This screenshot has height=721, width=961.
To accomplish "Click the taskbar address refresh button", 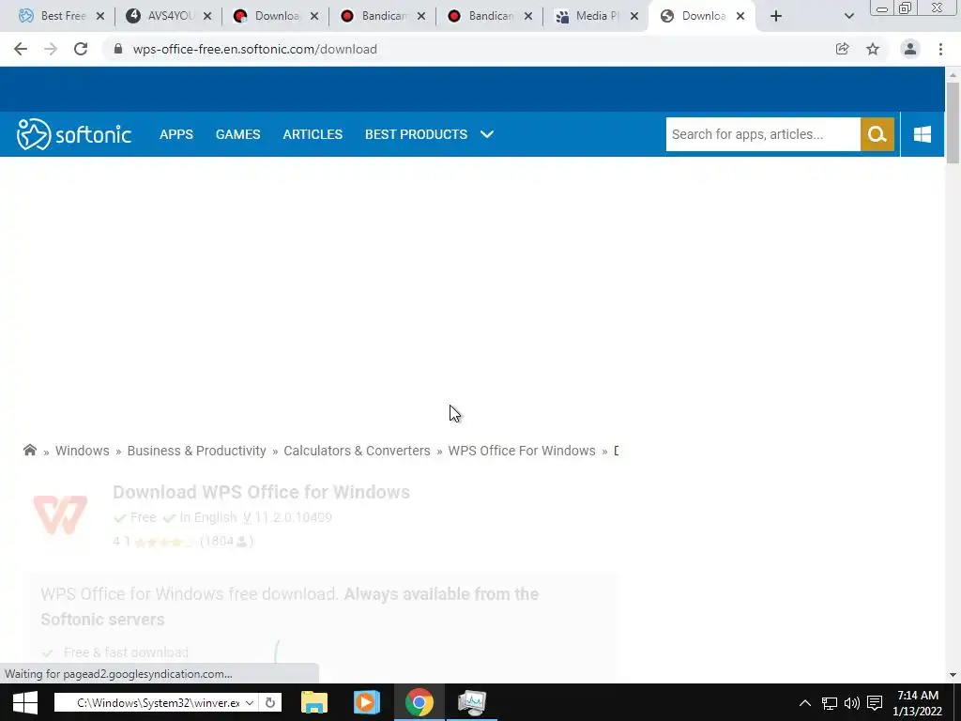I will (270, 702).
